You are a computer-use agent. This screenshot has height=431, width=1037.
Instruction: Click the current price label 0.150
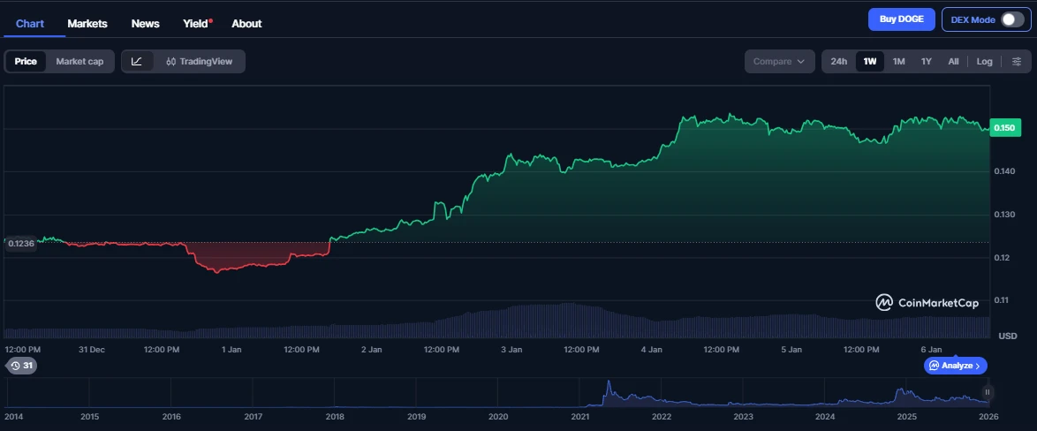[x=1004, y=127]
